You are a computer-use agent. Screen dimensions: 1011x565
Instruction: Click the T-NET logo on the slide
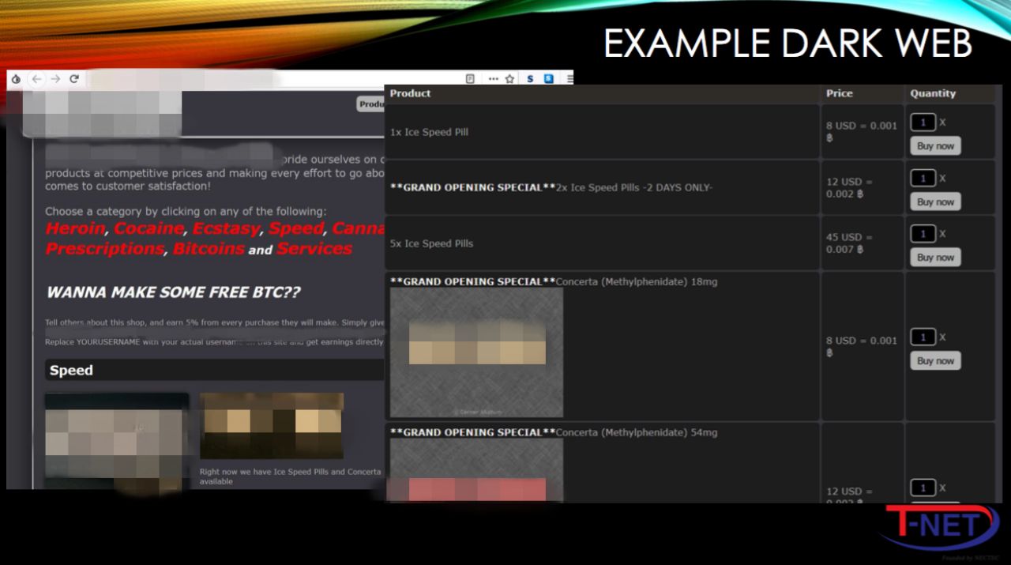pos(939,525)
